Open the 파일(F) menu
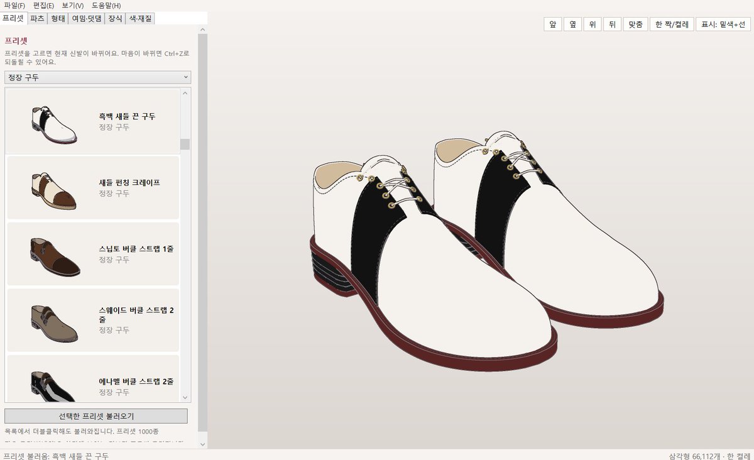 (14, 5)
